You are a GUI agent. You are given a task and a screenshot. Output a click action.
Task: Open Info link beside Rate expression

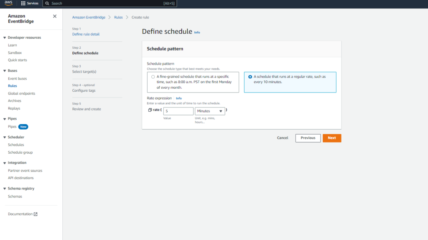pos(179,98)
